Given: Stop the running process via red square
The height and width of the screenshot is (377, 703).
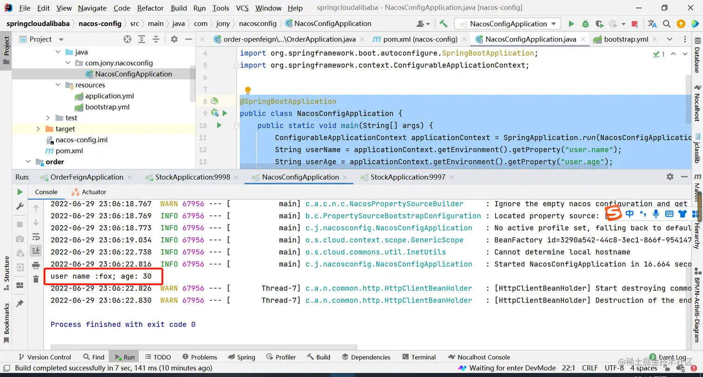Looking at the screenshot, I should tap(635, 24).
